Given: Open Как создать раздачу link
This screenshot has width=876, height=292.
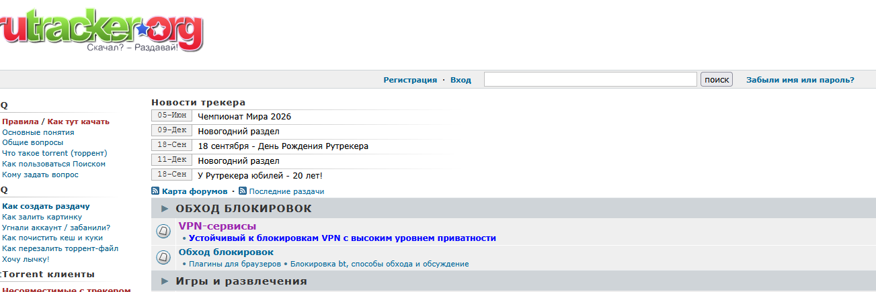Looking at the screenshot, I should (46, 206).
